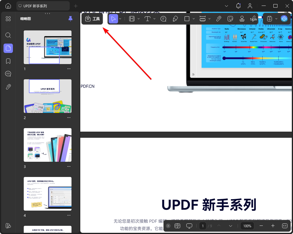293x234 pixels.
Task: Pin the thumbnails panel open
Action: (70, 19)
